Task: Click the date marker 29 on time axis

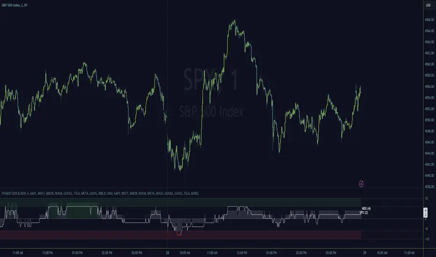Action: [364, 253]
